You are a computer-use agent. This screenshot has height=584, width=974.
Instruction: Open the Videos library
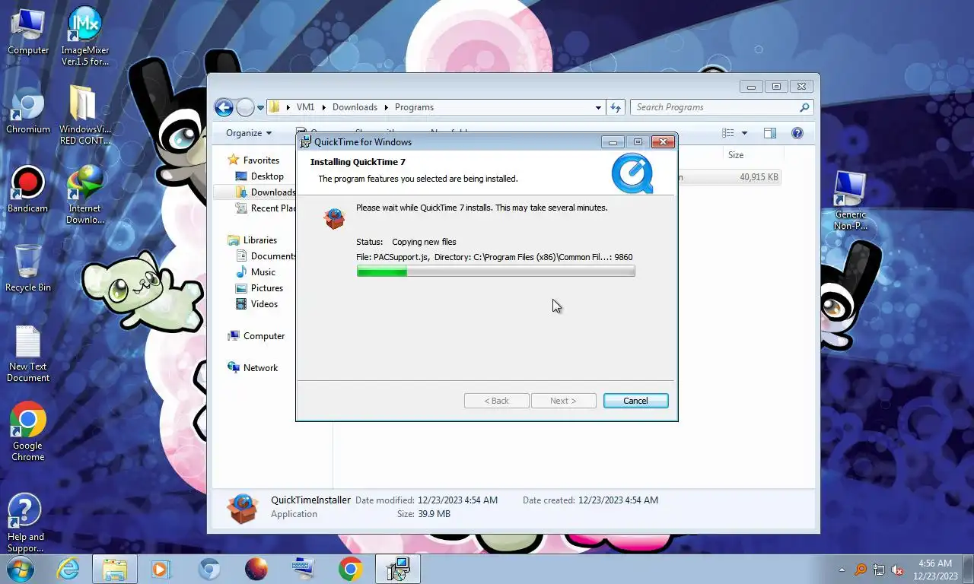tap(264, 304)
